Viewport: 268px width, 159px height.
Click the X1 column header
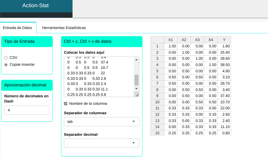click(x=171, y=40)
